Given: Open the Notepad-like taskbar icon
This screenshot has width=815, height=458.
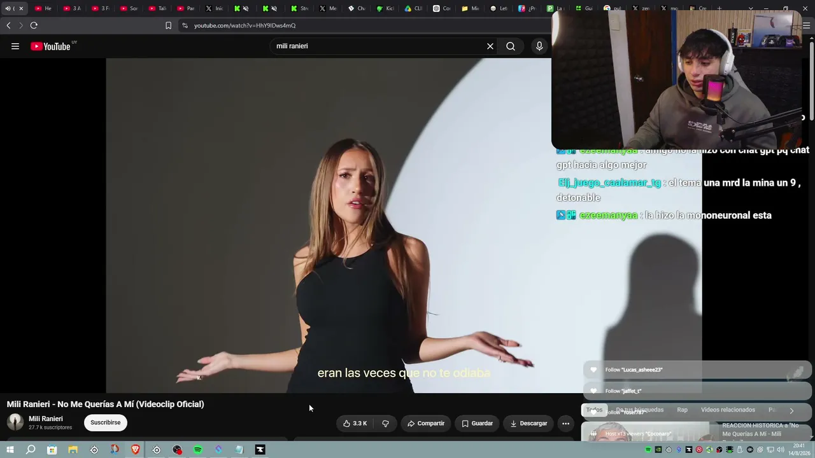Looking at the screenshot, I should click(x=239, y=450).
